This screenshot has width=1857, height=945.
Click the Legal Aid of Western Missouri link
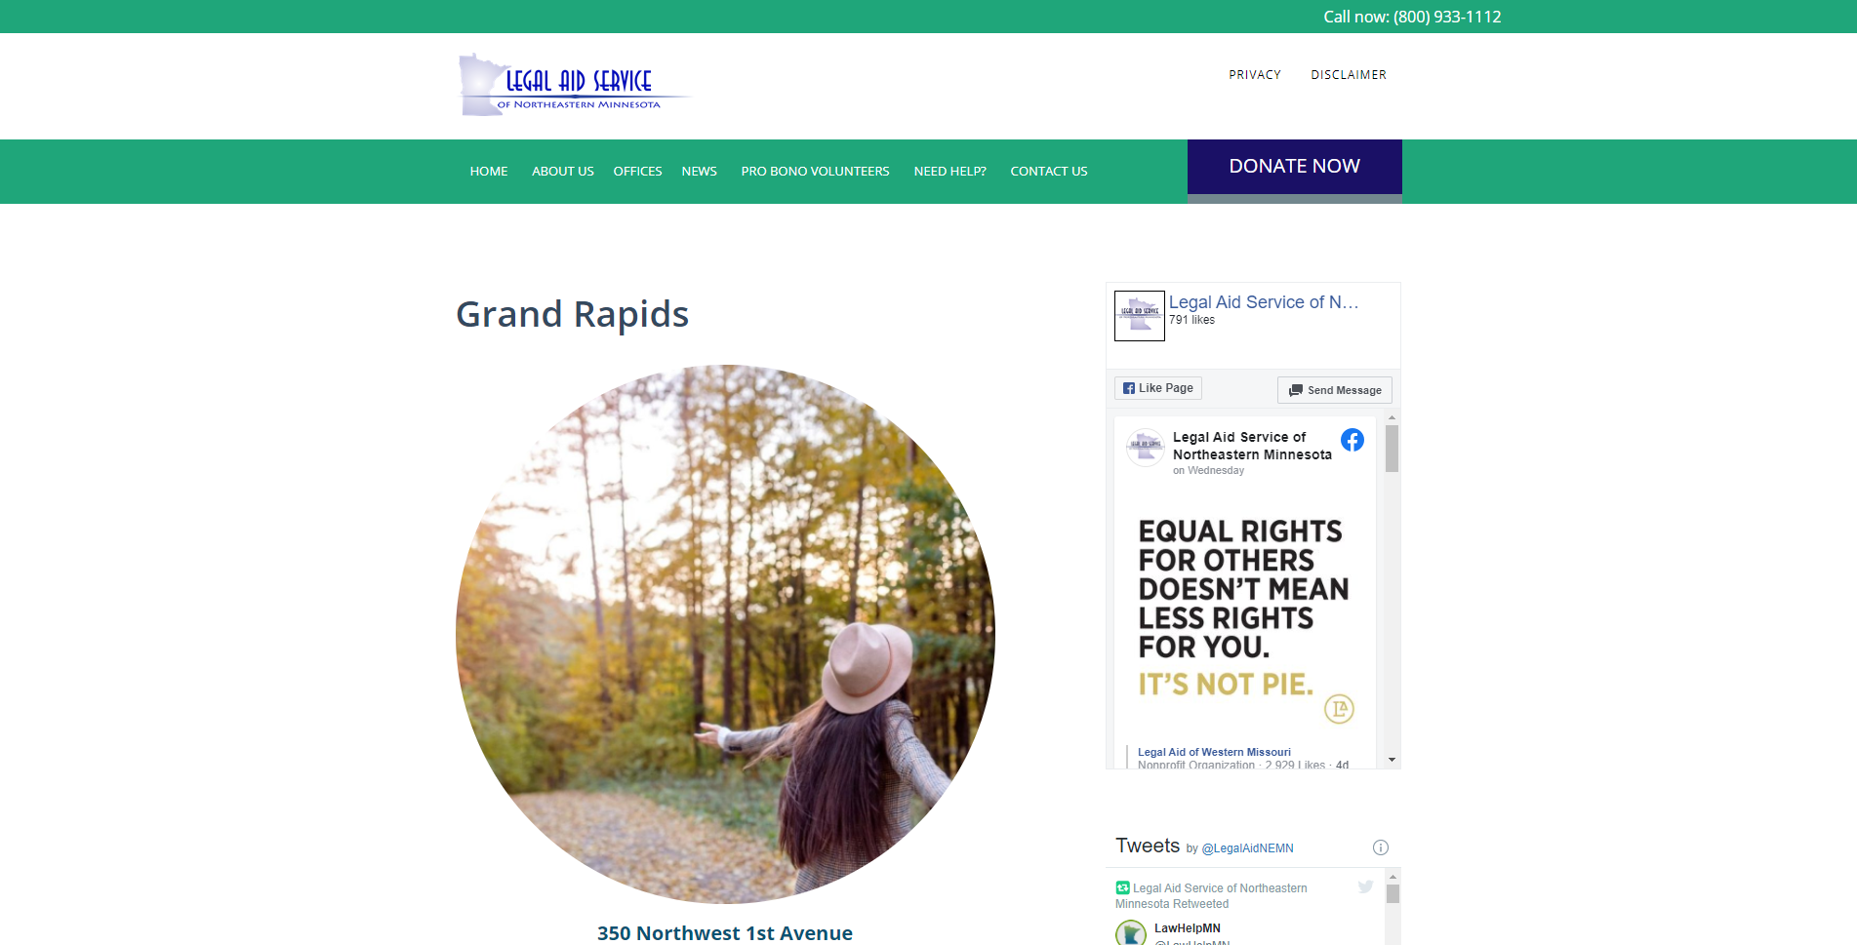[x=1213, y=752]
